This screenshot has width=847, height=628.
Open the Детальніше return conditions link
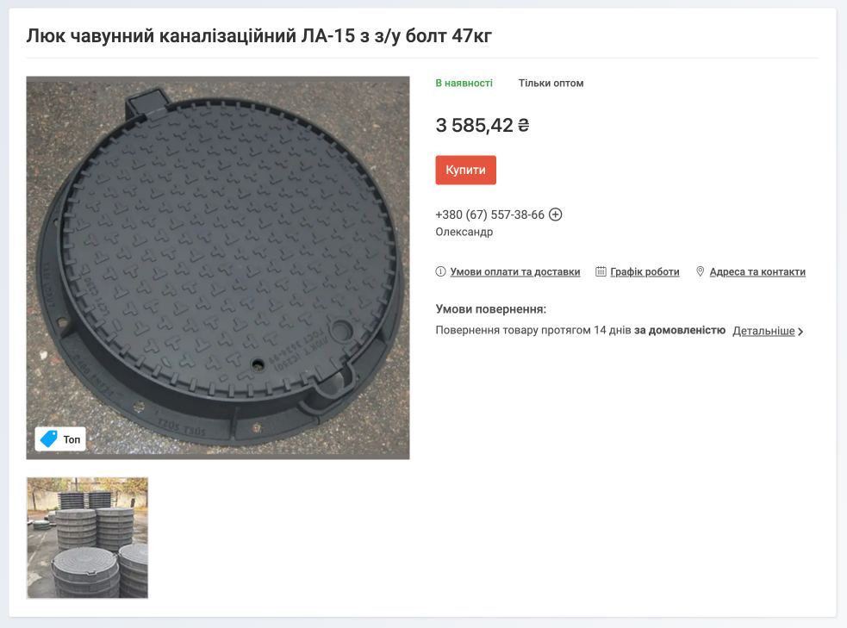coord(763,331)
